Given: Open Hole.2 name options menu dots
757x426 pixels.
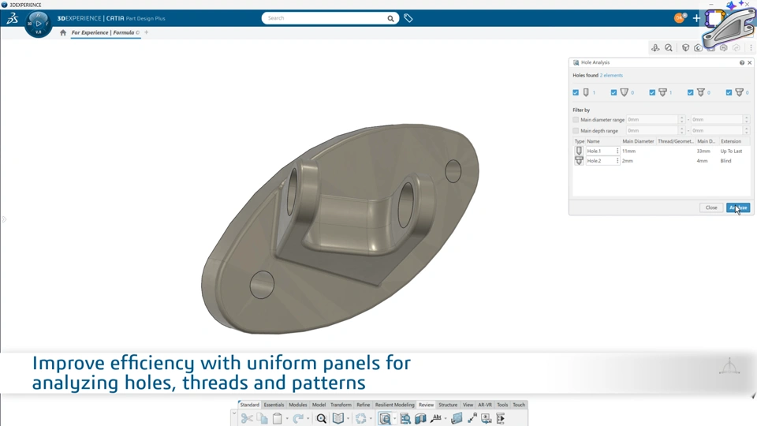Looking at the screenshot, I should click(617, 161).
